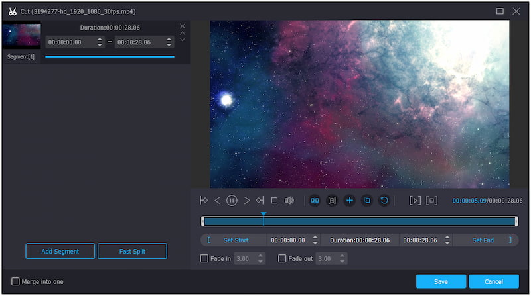Image resolution: width=531 pixels, height=296 pixels.
Task: Select the Segment[1] video thumbnail
Action: coord(22,36)
